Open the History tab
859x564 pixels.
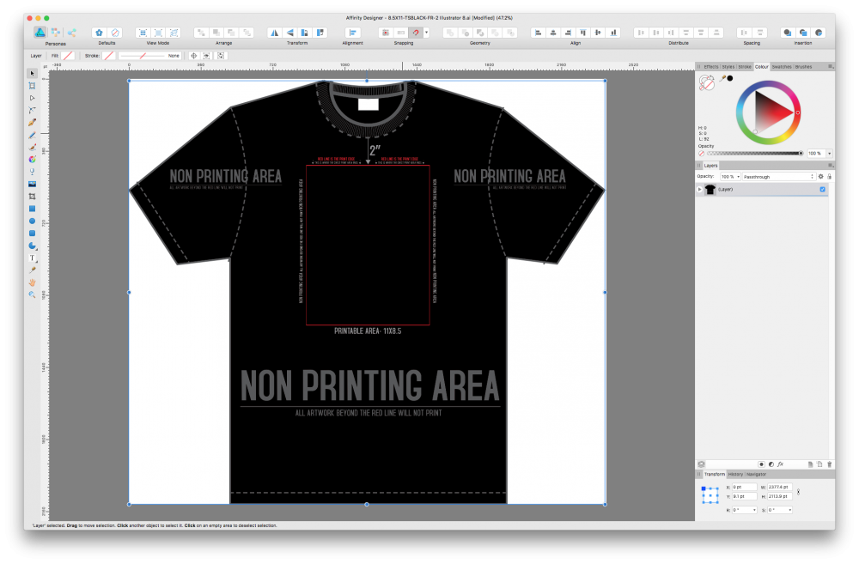coord(735,474)
